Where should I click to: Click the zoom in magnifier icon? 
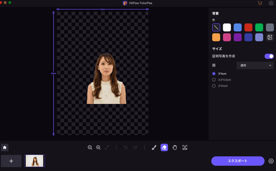coord(98,147)
